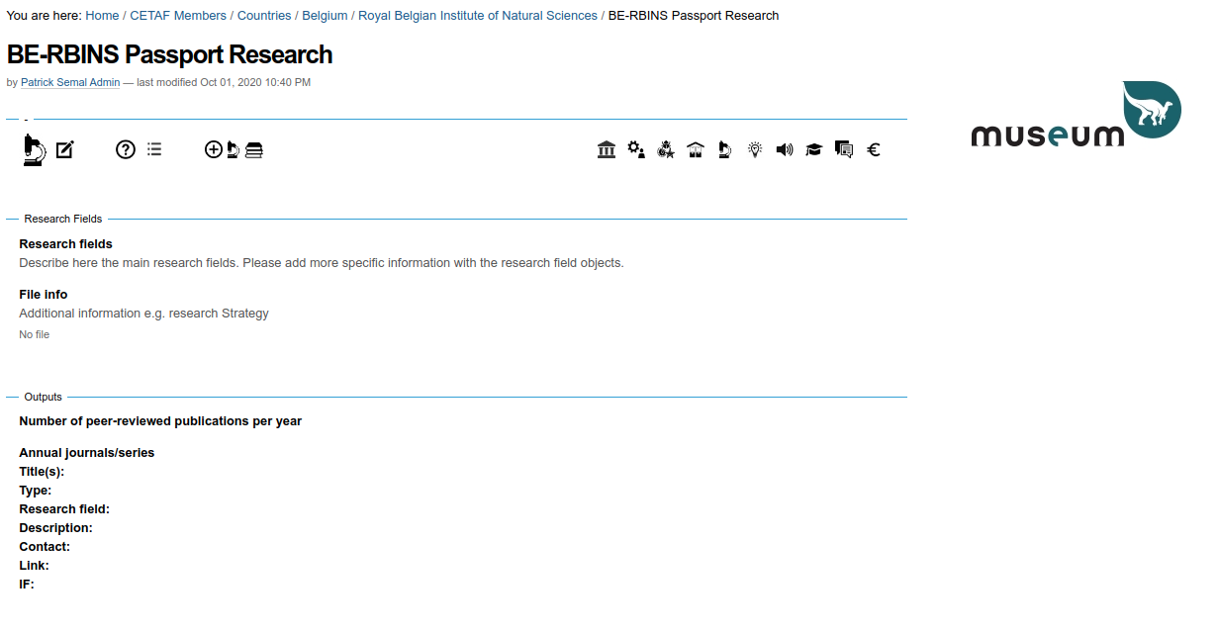The height and width of the screenshot is (633, 1219).
Task: Click the beetle and starfish collections icon
Action: [x=666, y=150]
